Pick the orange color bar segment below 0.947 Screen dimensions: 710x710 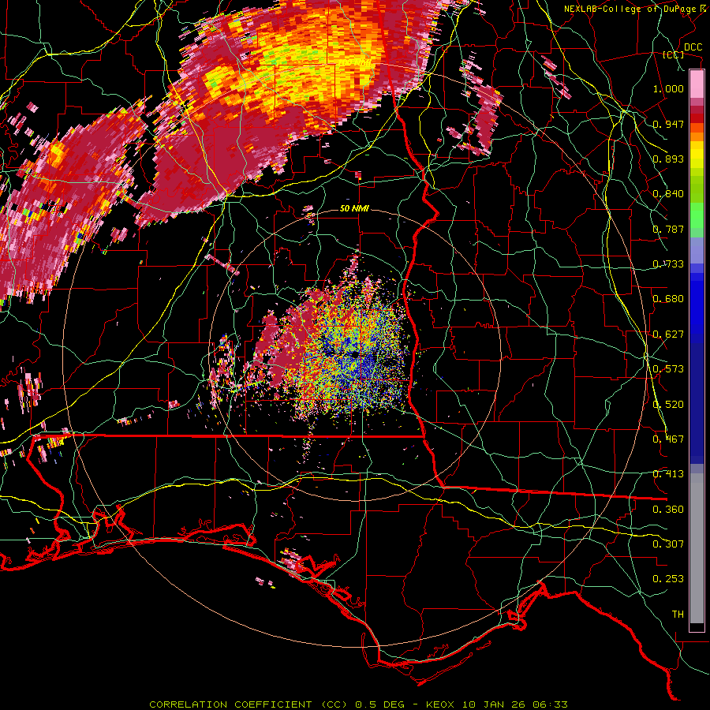697,135
